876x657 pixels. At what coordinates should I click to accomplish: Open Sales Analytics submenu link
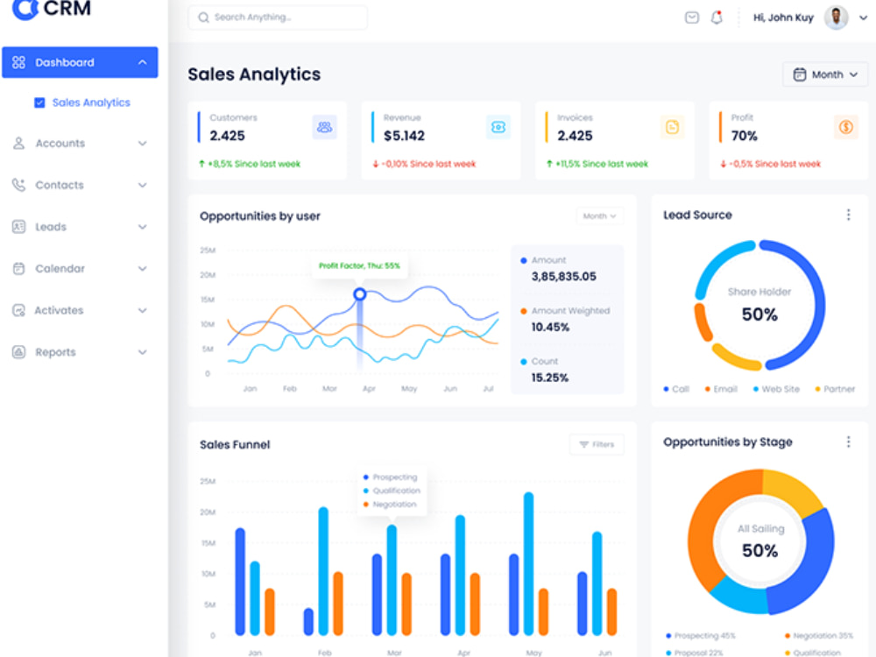point(91,102)
